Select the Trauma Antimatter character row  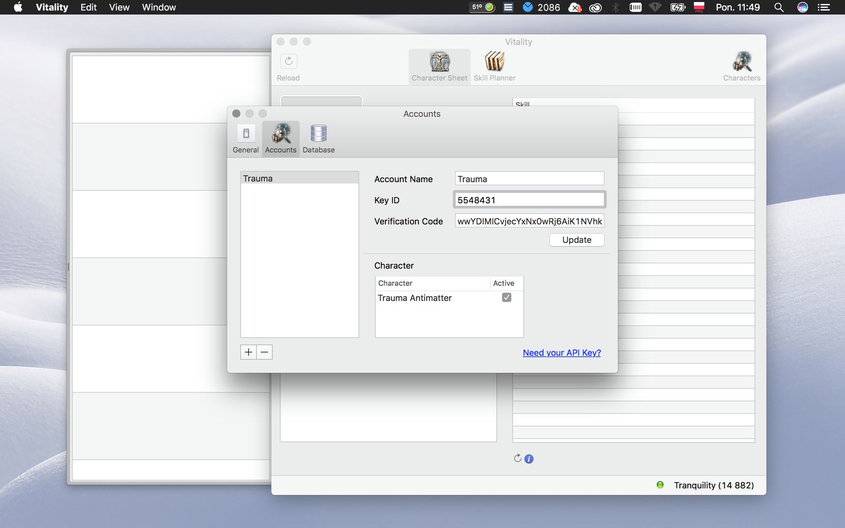(x=449, y=298)
